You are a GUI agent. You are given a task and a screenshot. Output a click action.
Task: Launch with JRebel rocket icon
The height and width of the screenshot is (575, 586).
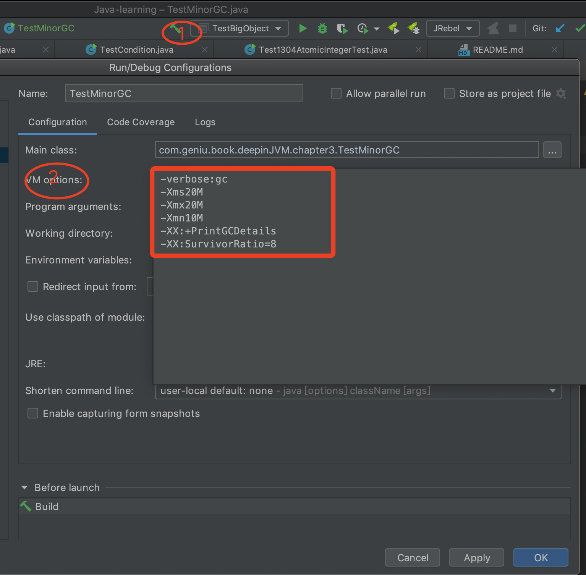point(394,28)
